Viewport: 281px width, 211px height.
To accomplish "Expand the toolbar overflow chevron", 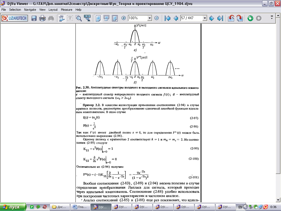I will [x=272, y=17].
